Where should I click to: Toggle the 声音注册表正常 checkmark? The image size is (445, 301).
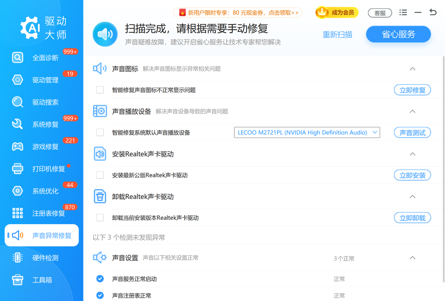(100, 295)
